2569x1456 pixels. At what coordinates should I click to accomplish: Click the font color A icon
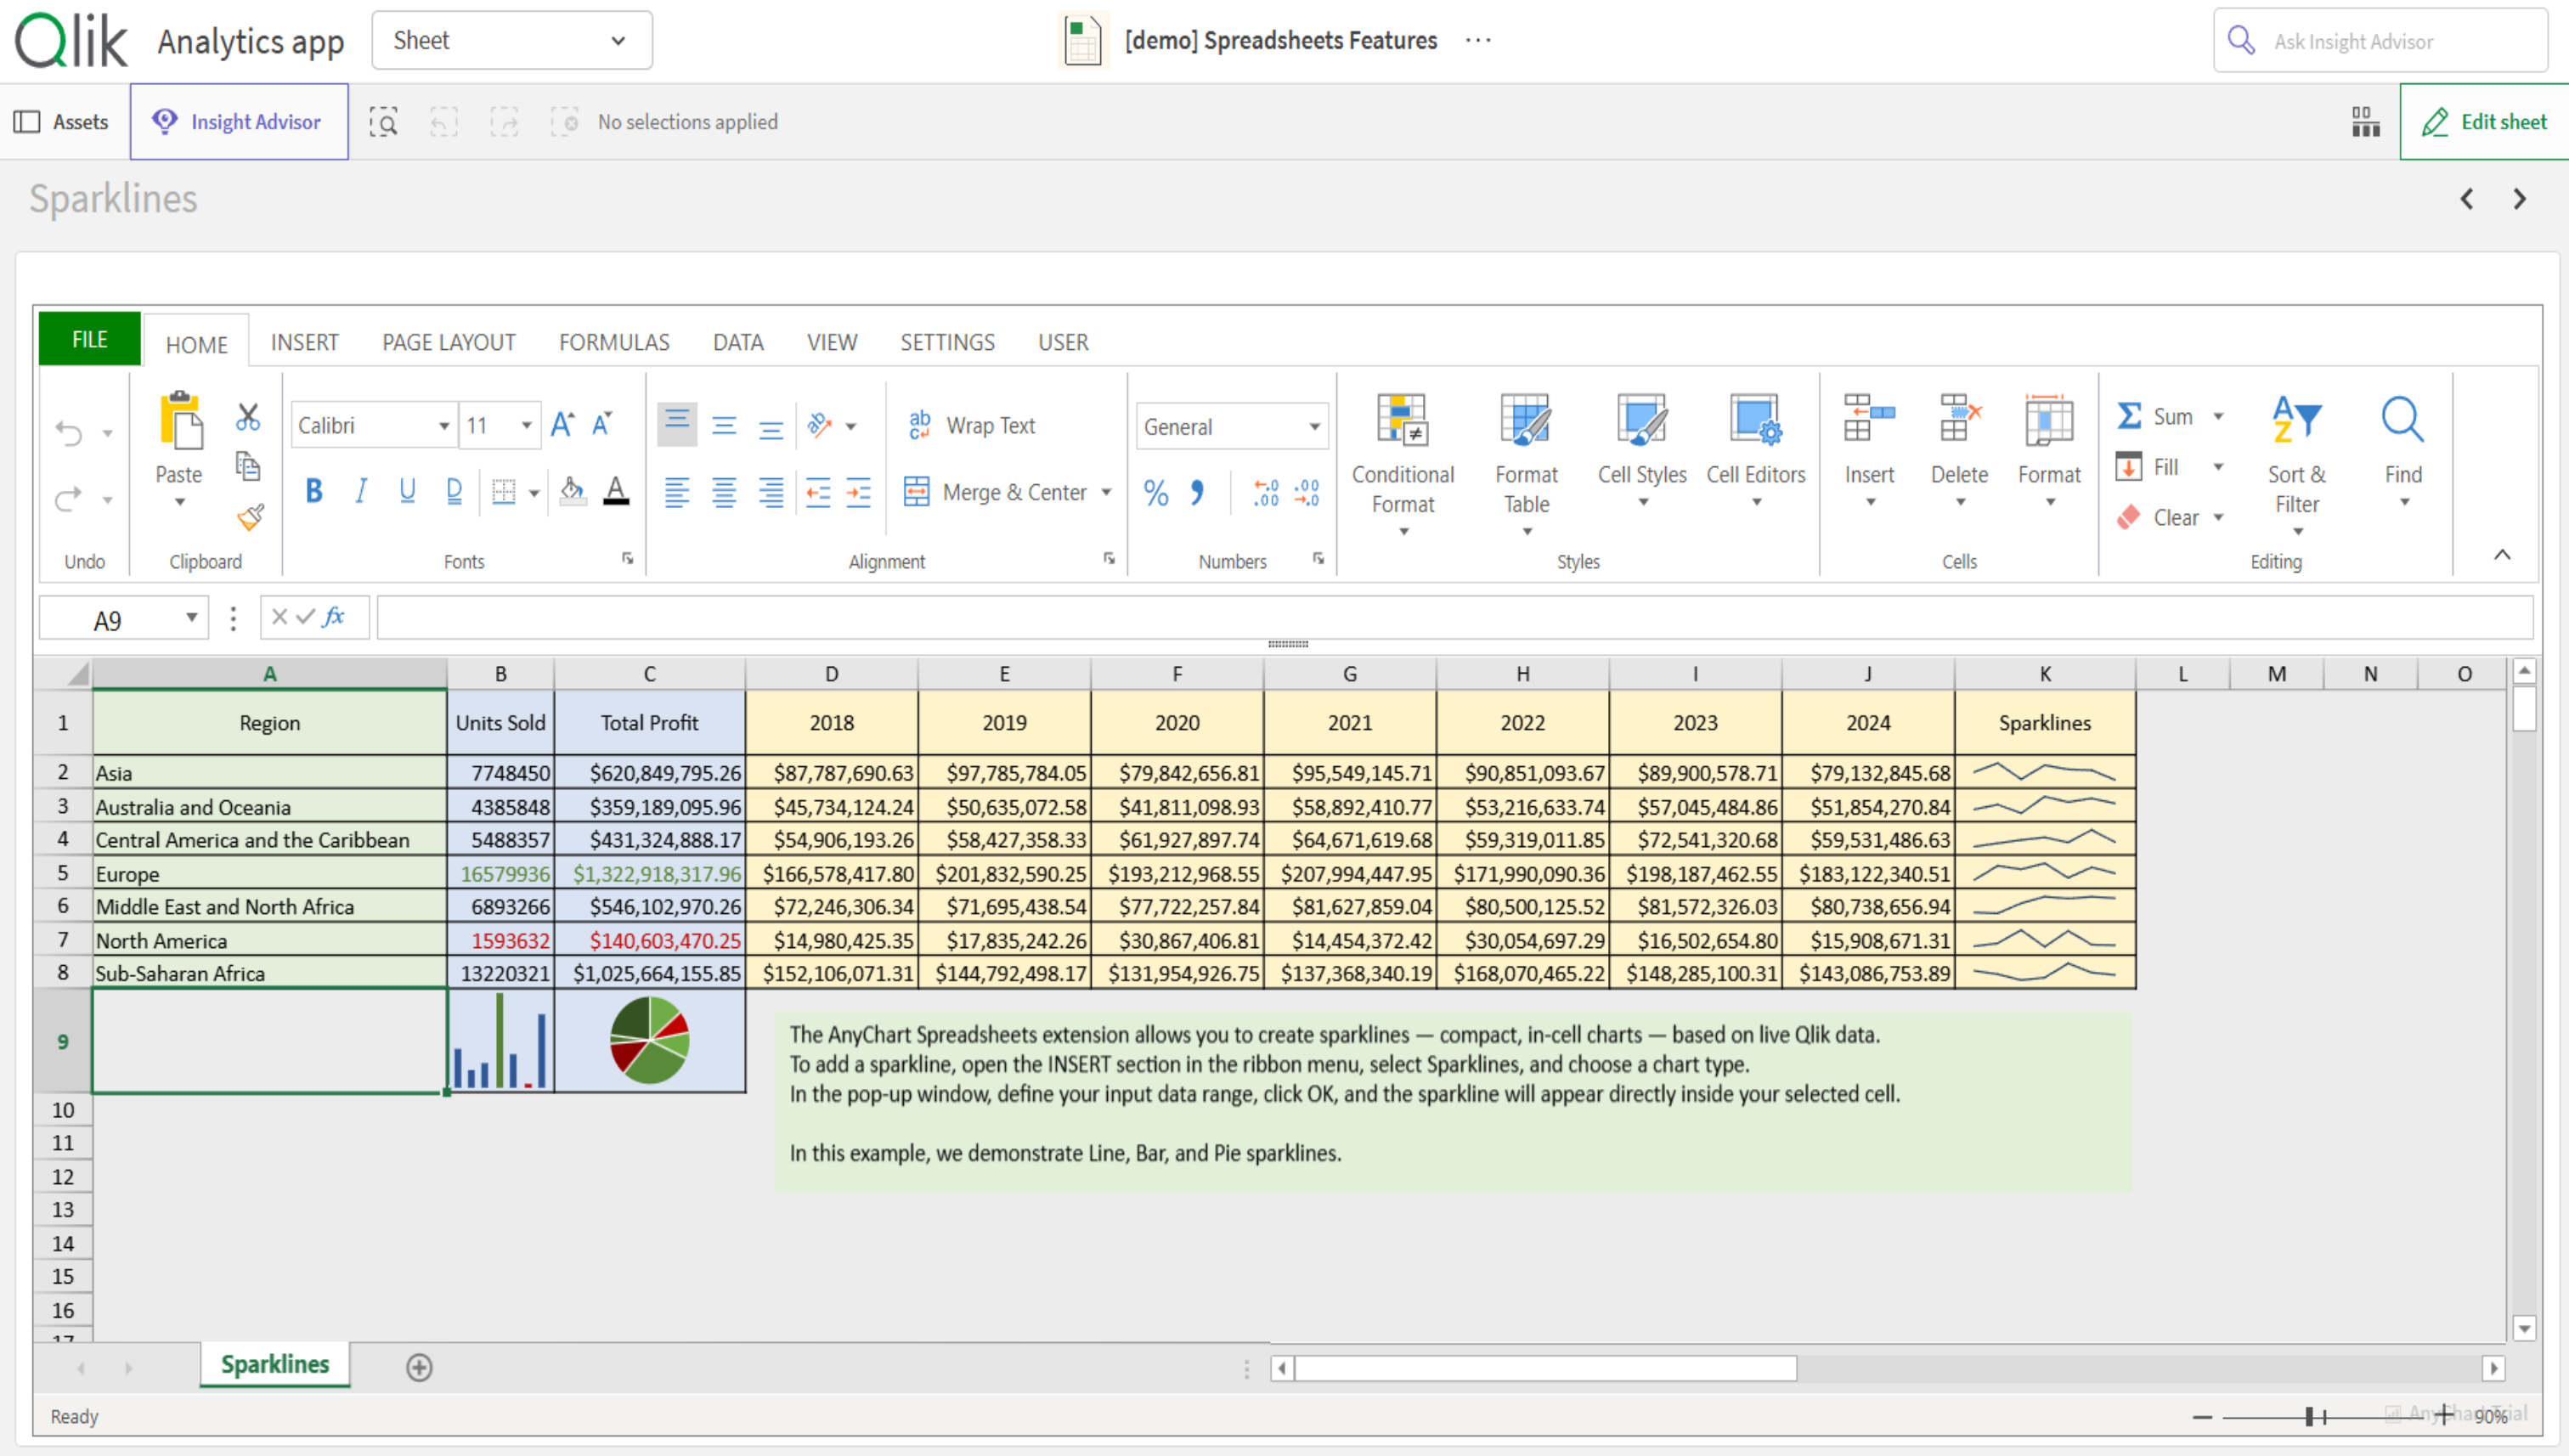pos(617,491)
